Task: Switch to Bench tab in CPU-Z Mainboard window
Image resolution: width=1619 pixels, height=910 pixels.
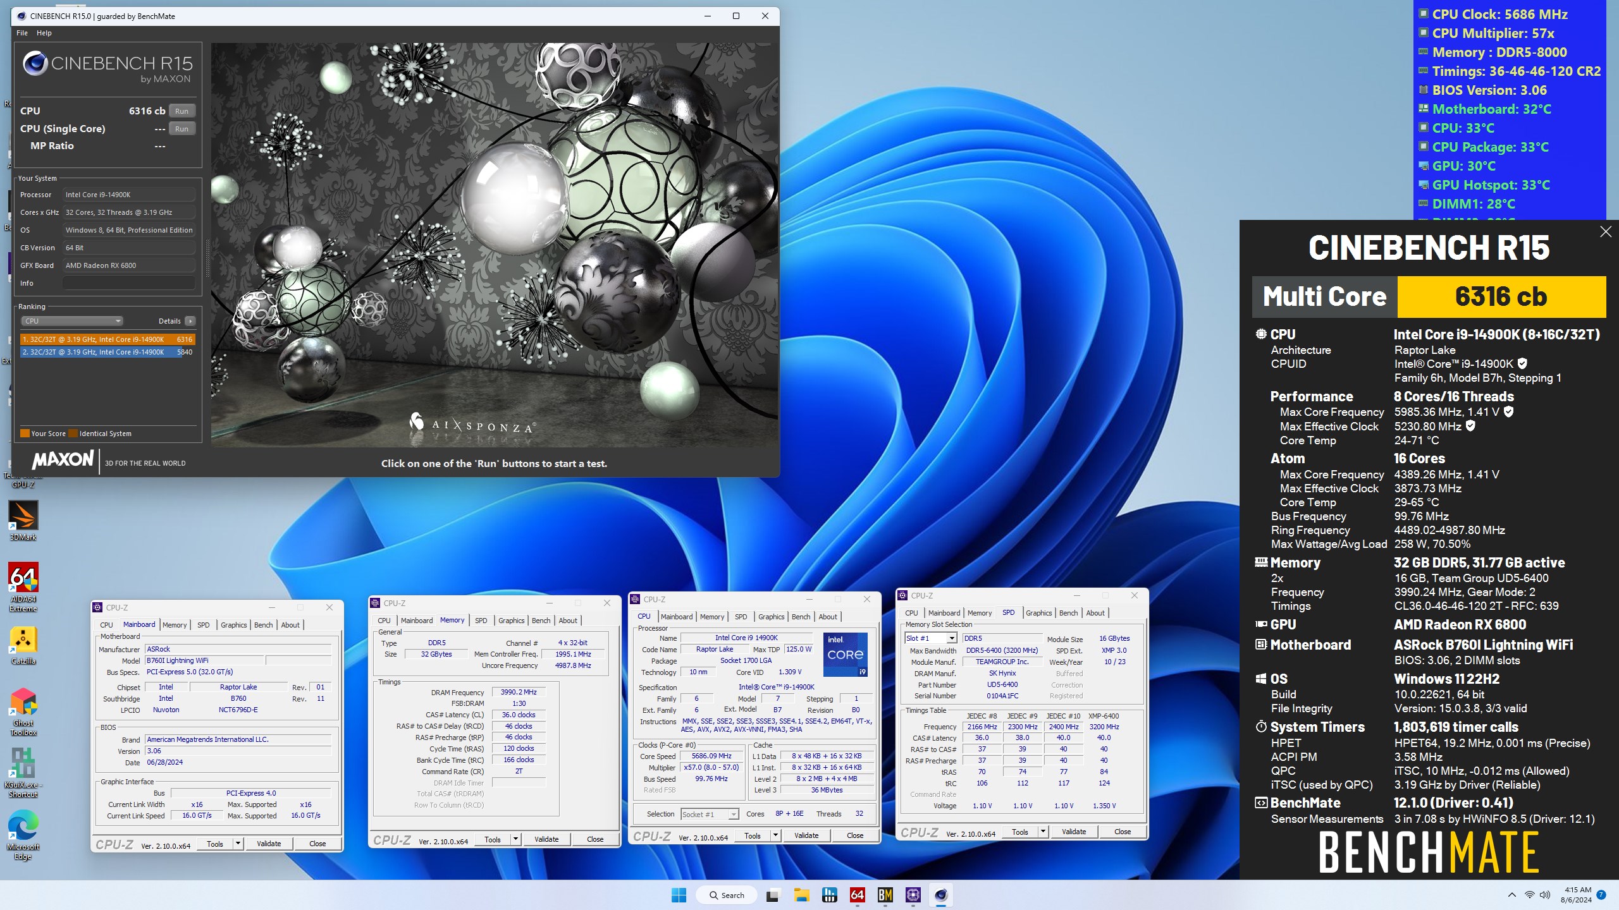Action: point(264,625)
